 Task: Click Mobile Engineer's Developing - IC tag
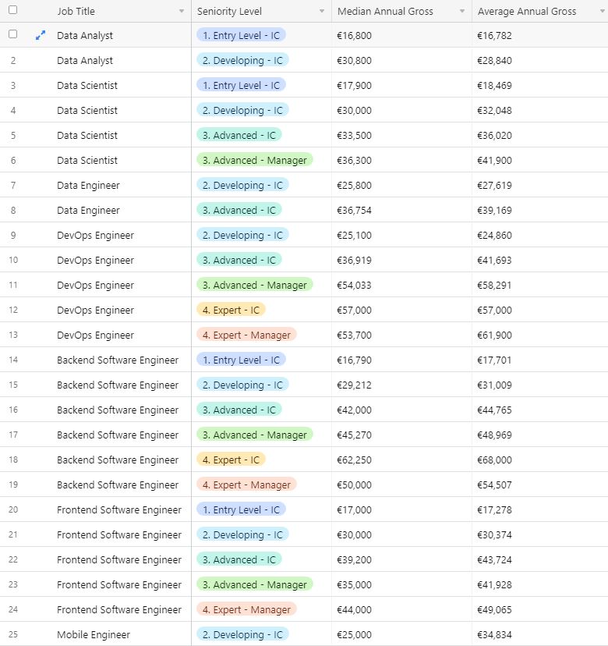242,634
